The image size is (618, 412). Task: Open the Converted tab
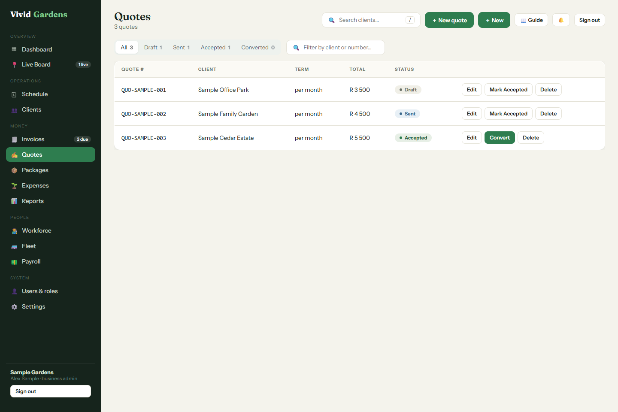[x=258, y=47]
